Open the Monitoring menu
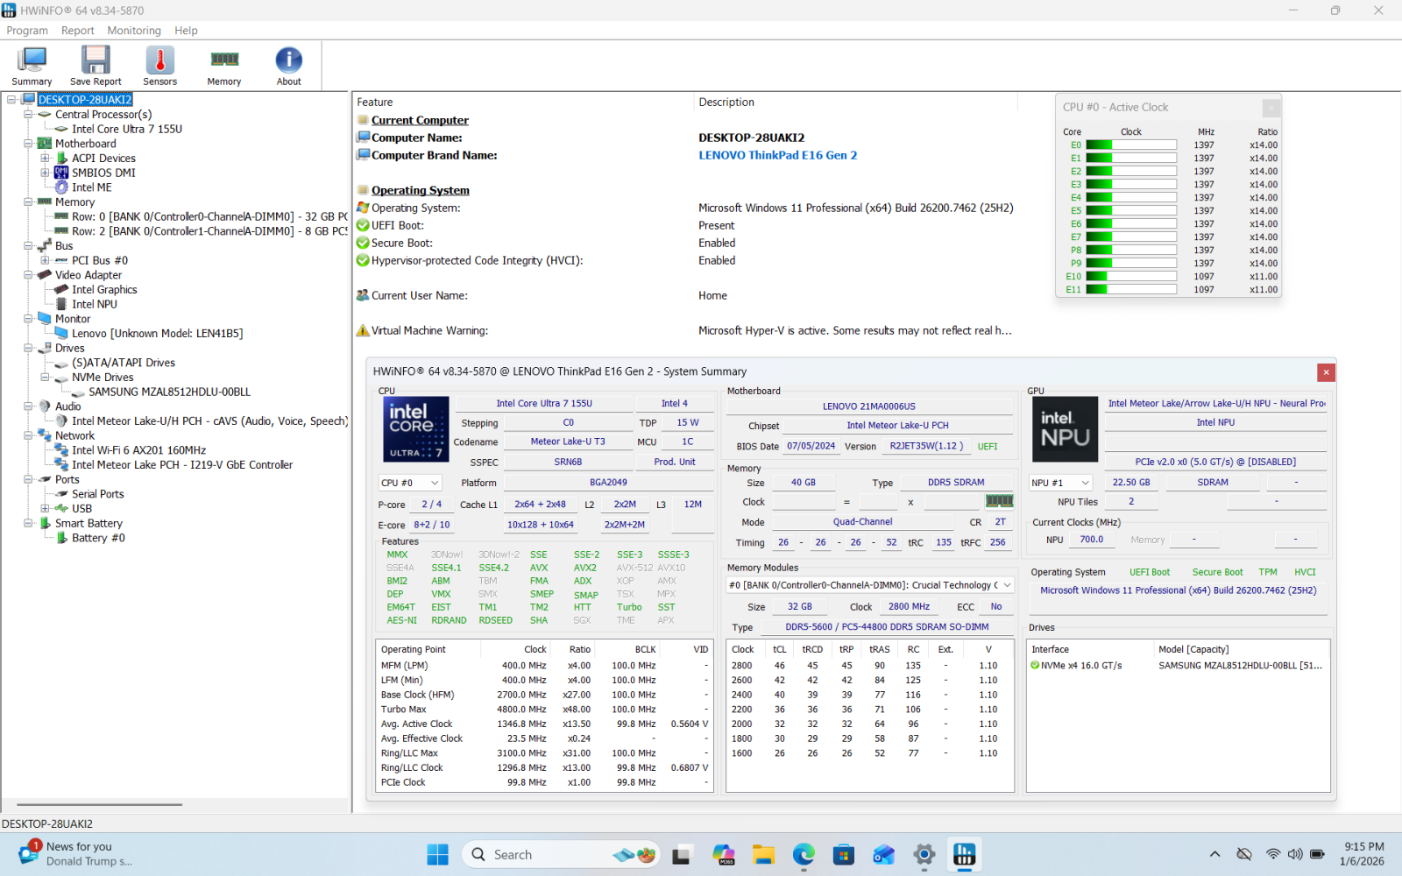1402x876 pixels. pyautogui.click(x=134, y=31)
